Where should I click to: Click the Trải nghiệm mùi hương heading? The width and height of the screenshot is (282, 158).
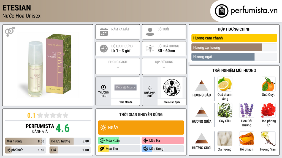coord(234,70)
